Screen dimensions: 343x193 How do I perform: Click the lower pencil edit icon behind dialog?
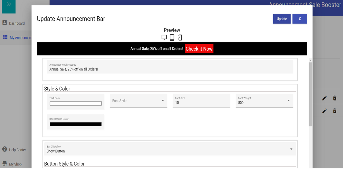click(325, 111)
